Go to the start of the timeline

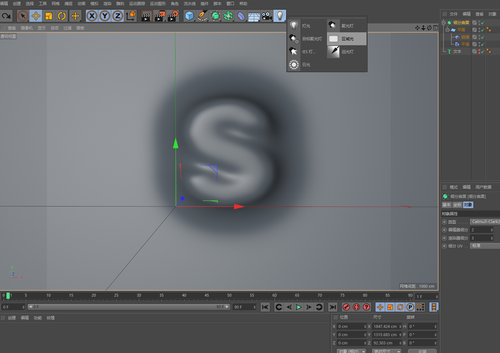tap(265, 307)
